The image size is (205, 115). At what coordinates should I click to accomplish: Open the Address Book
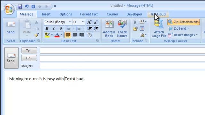[x=109, y=29]
